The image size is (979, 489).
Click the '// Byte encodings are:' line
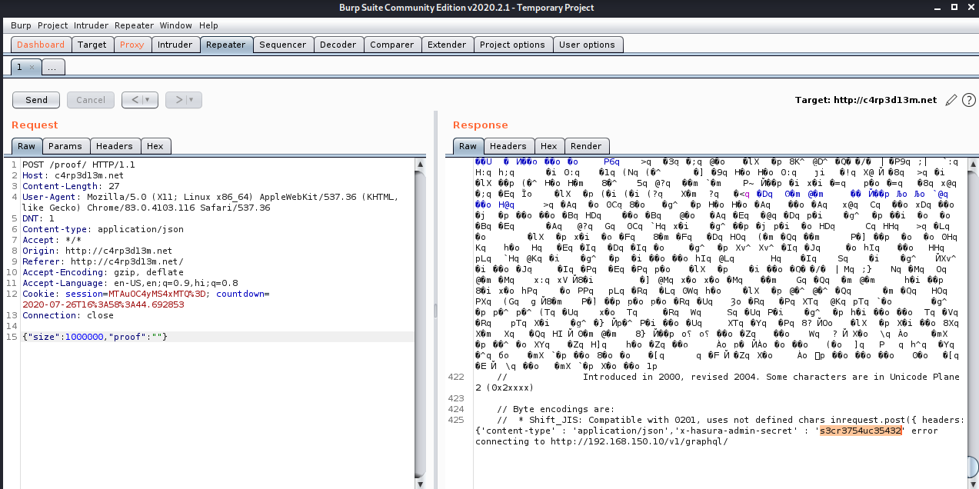pos(555,409)
